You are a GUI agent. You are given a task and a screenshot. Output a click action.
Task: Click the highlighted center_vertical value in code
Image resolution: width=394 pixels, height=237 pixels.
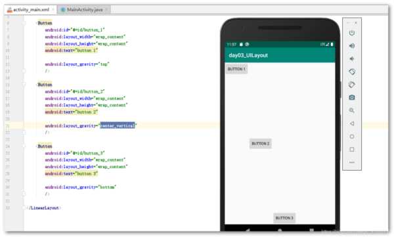click(118, 125)
